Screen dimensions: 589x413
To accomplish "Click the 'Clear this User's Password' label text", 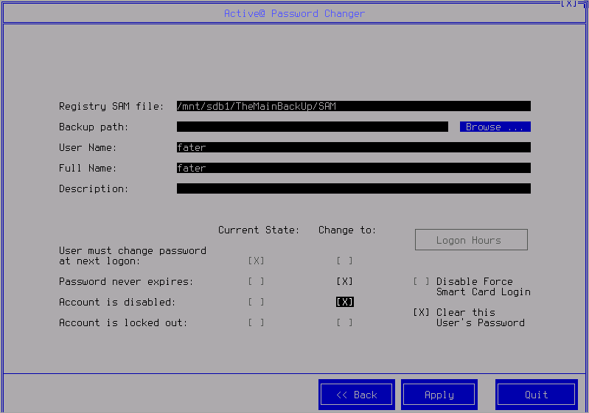I will pyautogui.click(x=481, y=318).
